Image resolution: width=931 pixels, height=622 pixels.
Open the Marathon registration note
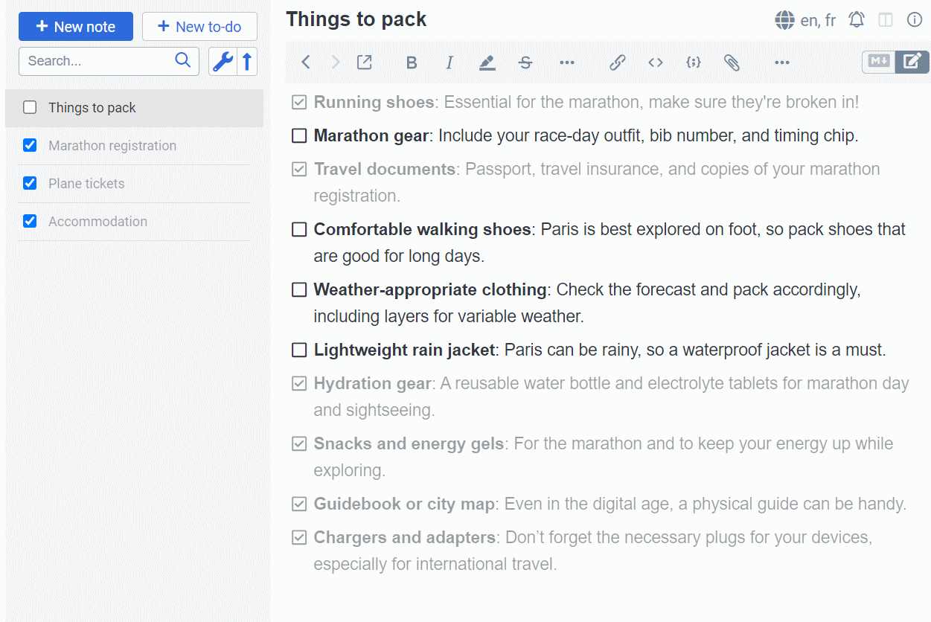coord(112,146)
